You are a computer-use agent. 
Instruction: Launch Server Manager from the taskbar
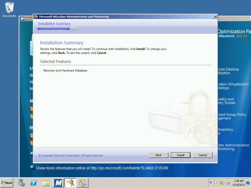click(22, 183)
